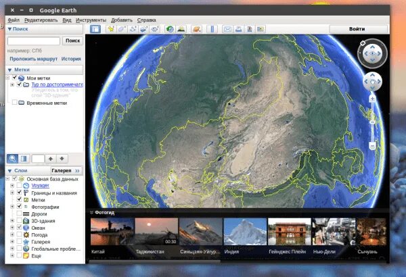Screen dimensions: 406x277
Task: Collapse the Поиск panel triangle
Action: [9, 29]
